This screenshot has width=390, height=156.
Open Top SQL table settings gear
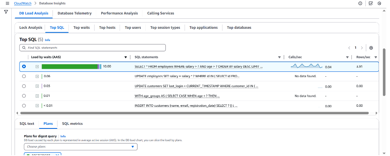click(x=371, y=48)
